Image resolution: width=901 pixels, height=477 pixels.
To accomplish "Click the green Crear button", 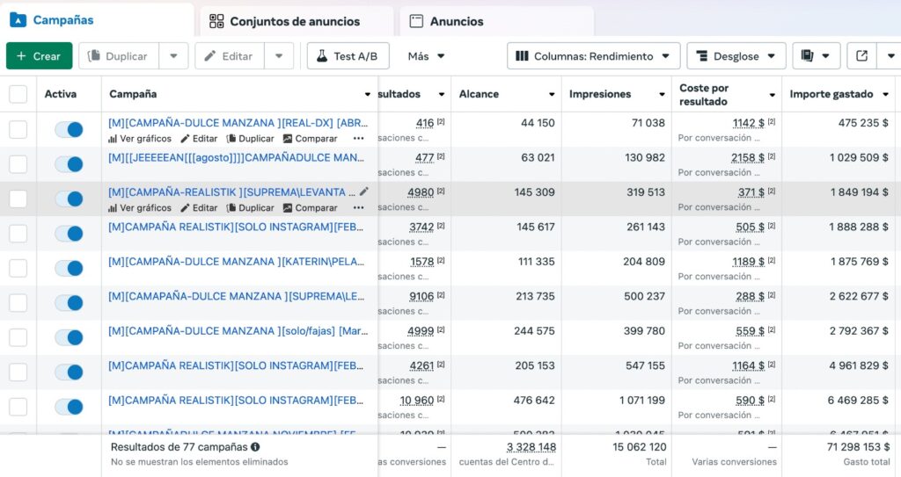I will [x=39, y=56].
